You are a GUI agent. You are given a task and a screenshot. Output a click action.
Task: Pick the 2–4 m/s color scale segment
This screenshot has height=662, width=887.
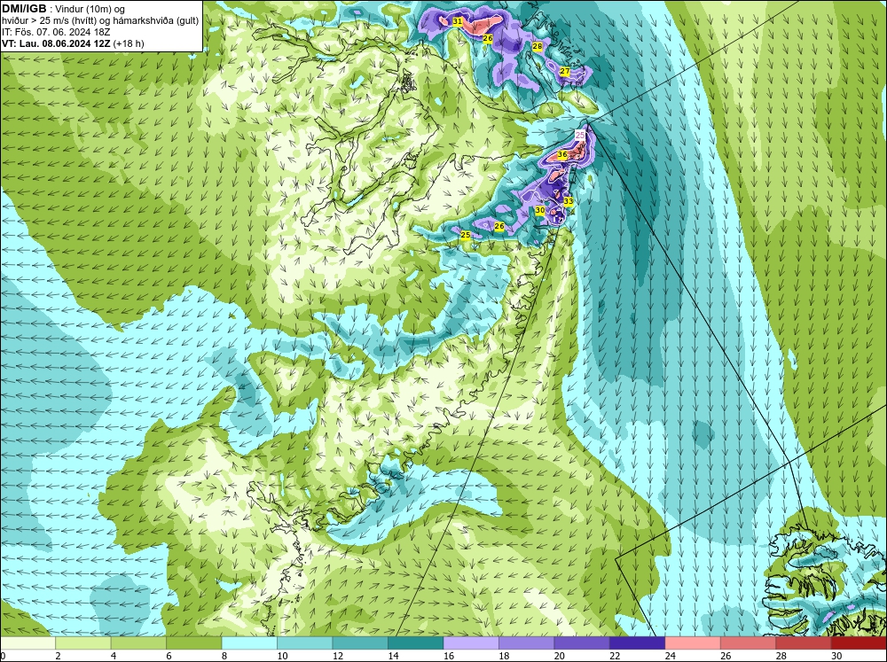click(x=83, y=643)
